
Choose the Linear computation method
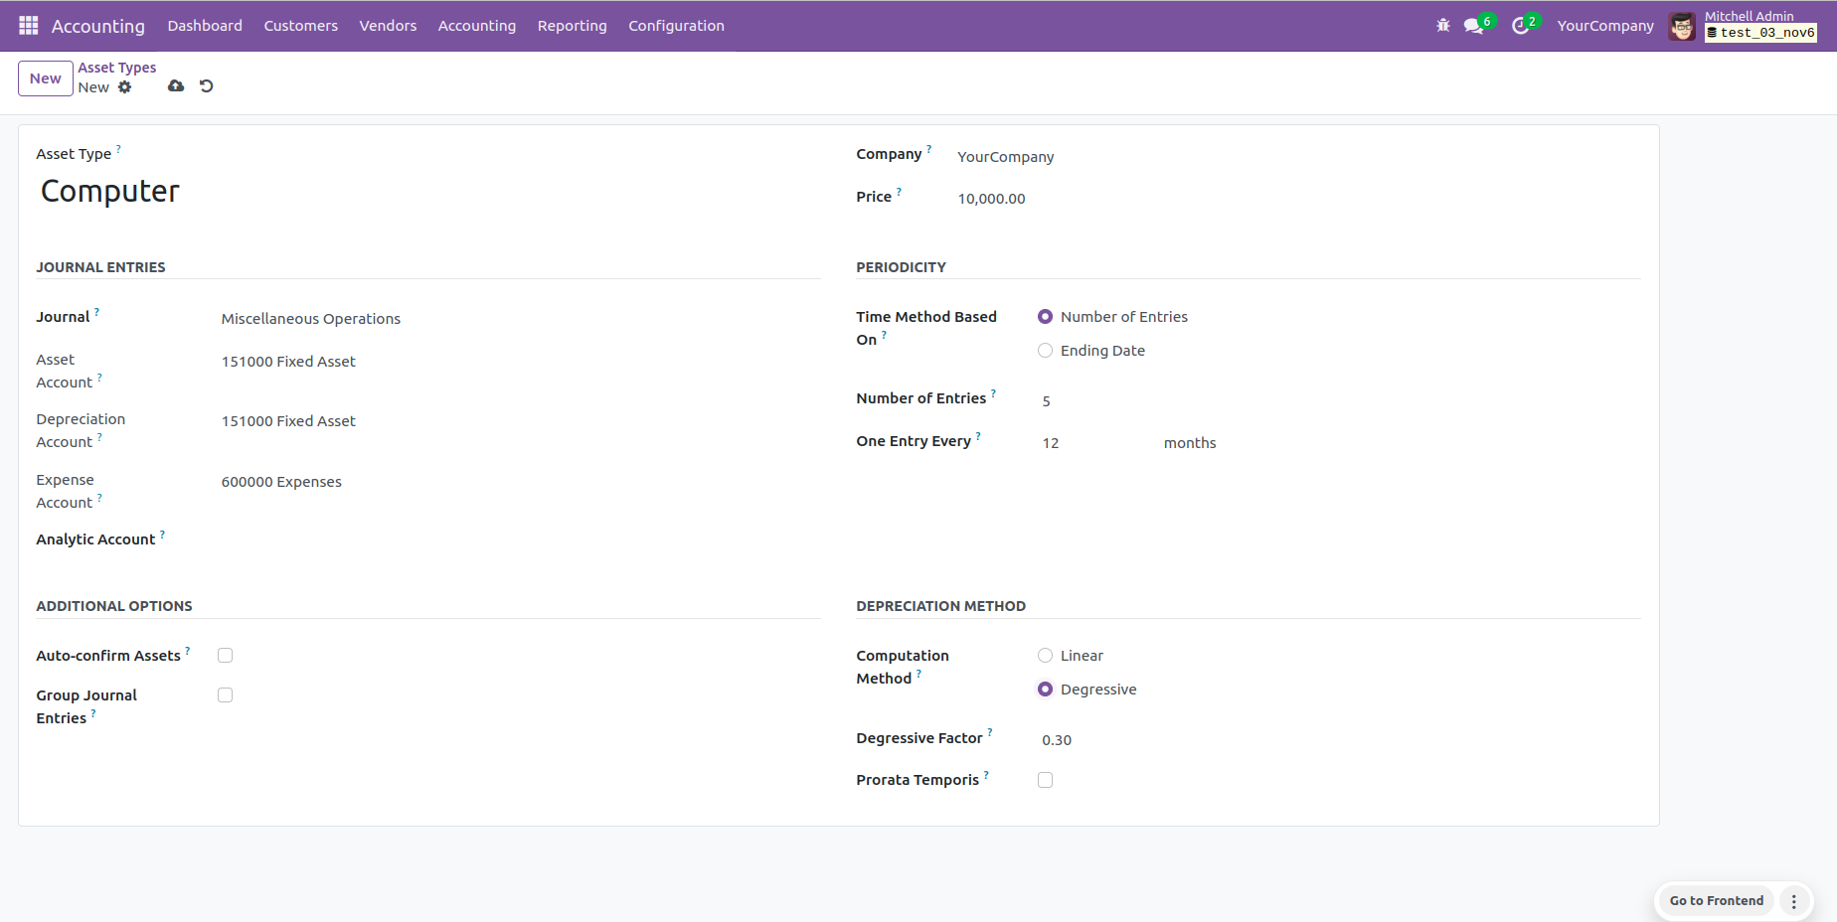pyautogui.click(x=1045, y=656)
